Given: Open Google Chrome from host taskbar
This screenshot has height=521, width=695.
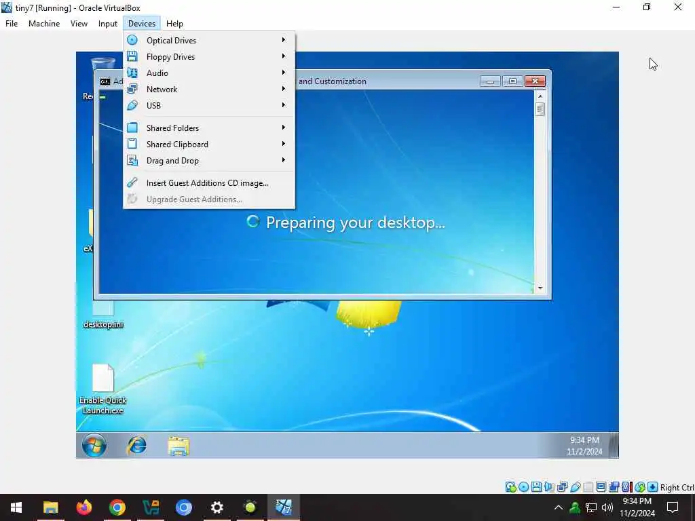Looking at the screenshot, I should (x=117, y=507).
